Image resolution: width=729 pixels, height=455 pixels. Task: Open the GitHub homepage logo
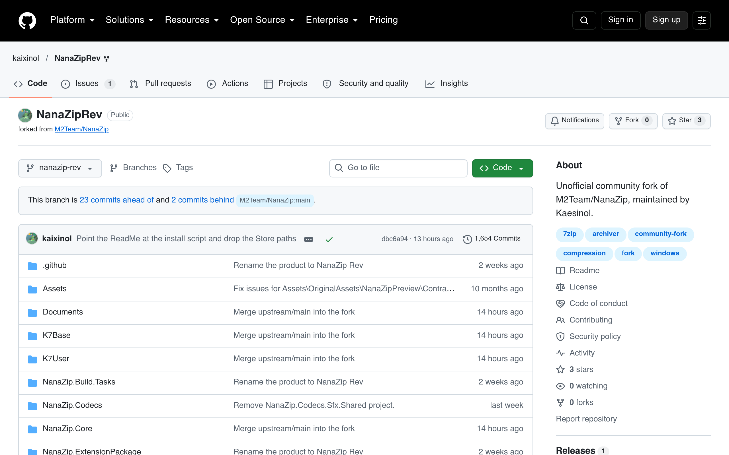pyautogui.click(x=27, y=20)
